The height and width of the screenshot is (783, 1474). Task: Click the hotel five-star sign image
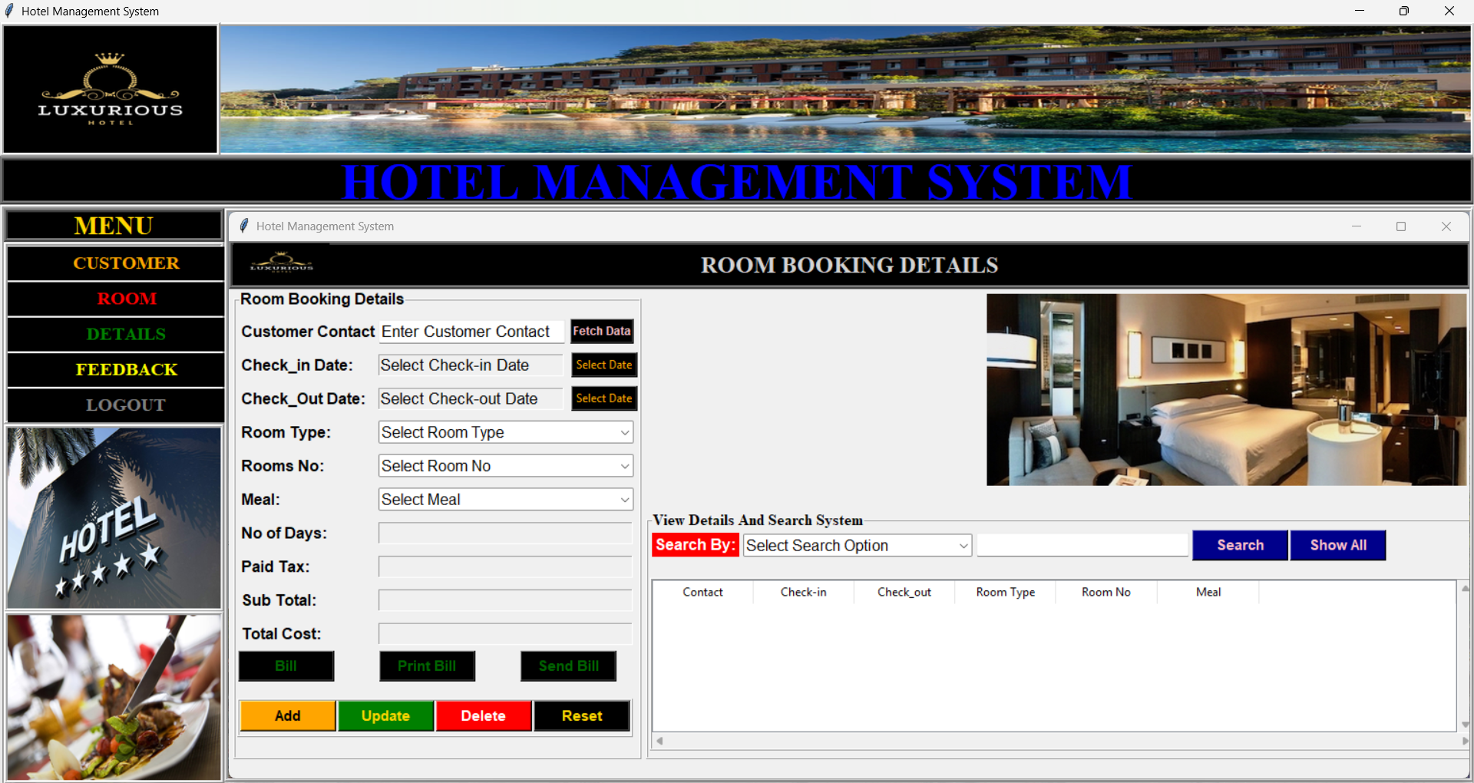tap(114, 517)
